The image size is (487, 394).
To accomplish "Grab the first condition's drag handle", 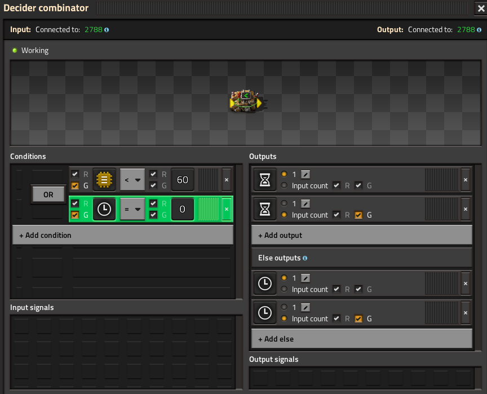I will pyautogui.click(x=209, y=180).
